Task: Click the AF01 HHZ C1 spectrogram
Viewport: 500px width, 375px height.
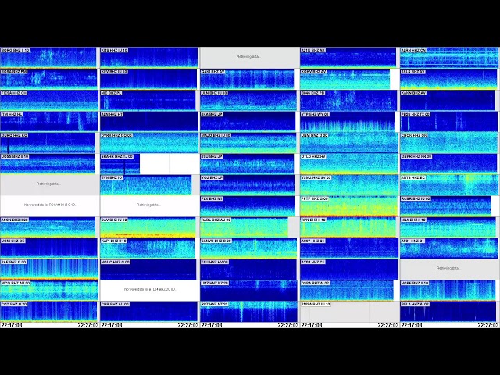Action: pyautogui.click(x=449, y=248)
